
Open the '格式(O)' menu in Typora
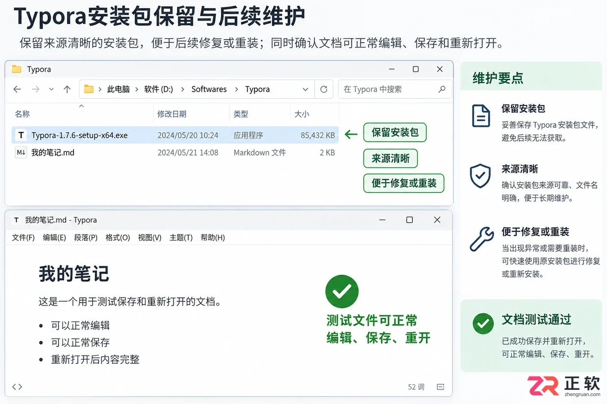(118, 238)
